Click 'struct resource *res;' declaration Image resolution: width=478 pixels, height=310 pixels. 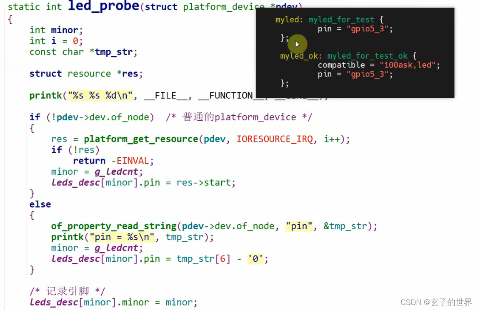[86, 74]
